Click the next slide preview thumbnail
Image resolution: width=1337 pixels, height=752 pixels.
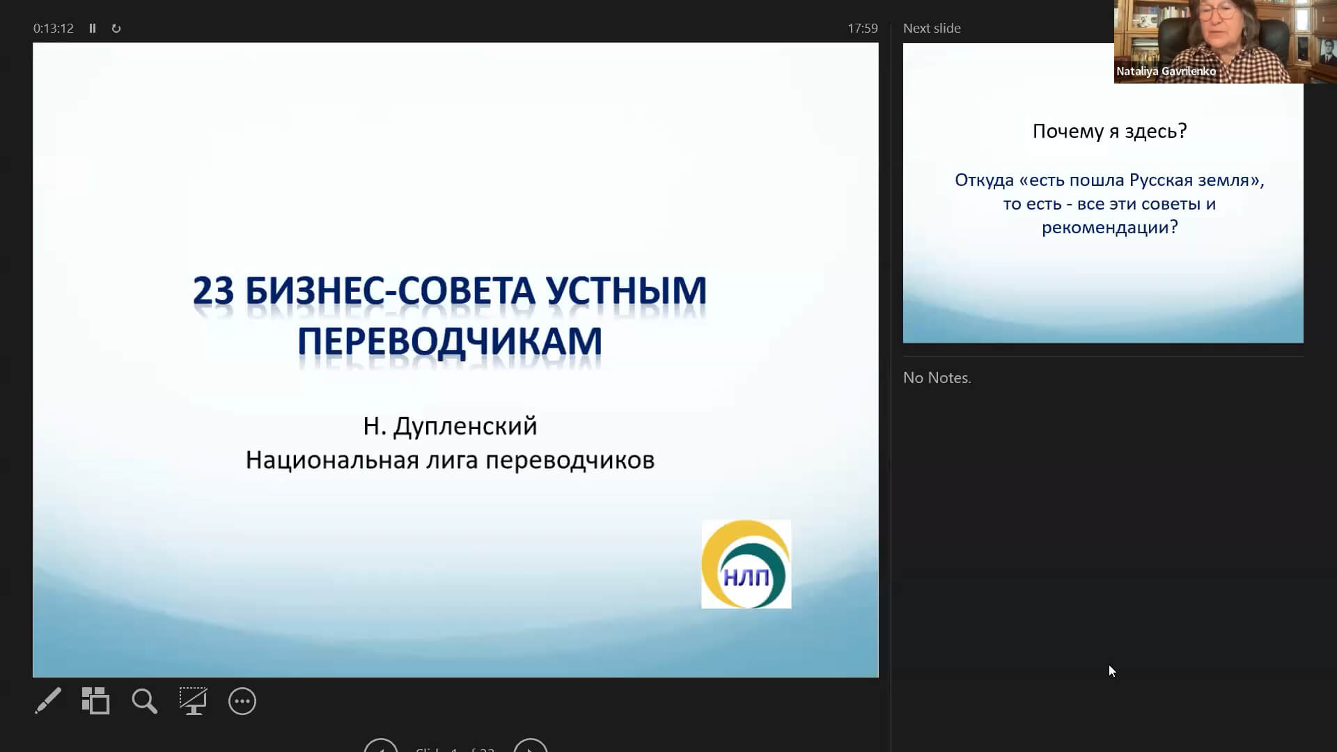pos(1102,209)
